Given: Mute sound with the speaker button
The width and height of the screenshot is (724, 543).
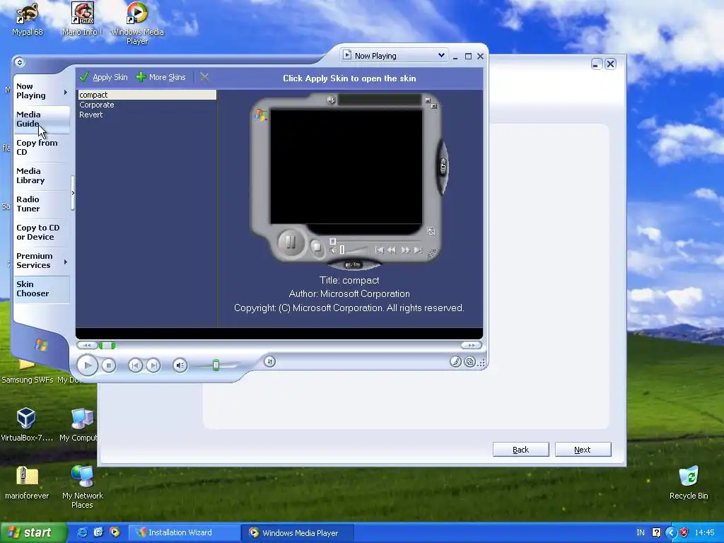Looking at the screenshot, I should coord(180,366).
